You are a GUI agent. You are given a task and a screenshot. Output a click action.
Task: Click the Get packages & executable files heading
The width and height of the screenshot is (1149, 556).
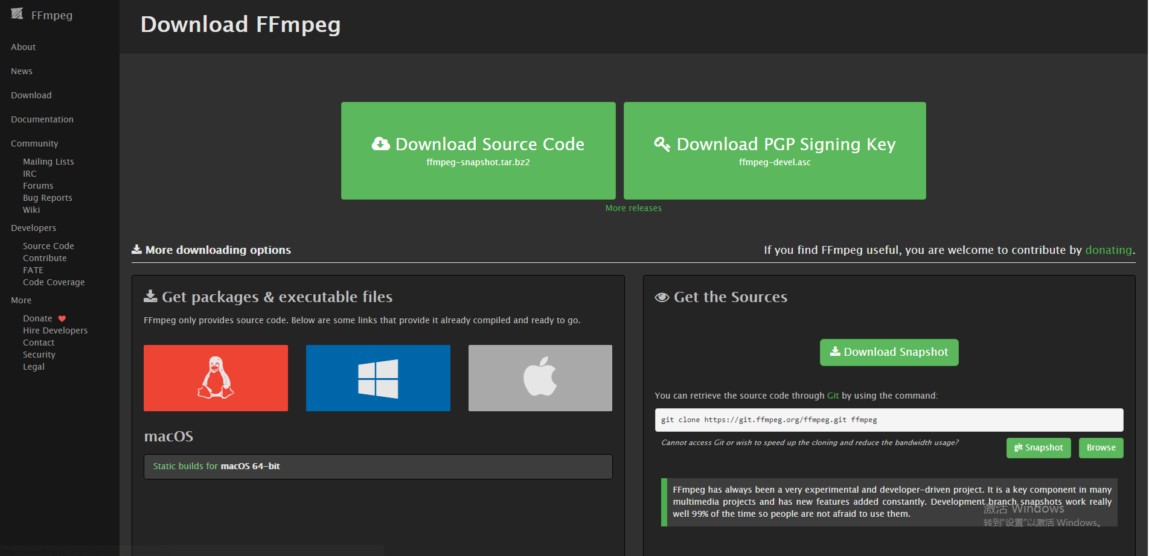coord(268,297)
